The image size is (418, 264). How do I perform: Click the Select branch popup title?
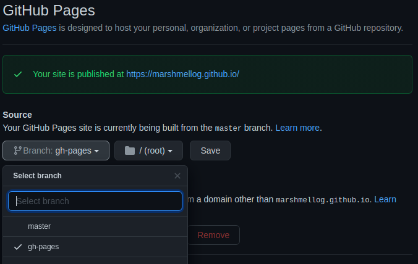37,176
